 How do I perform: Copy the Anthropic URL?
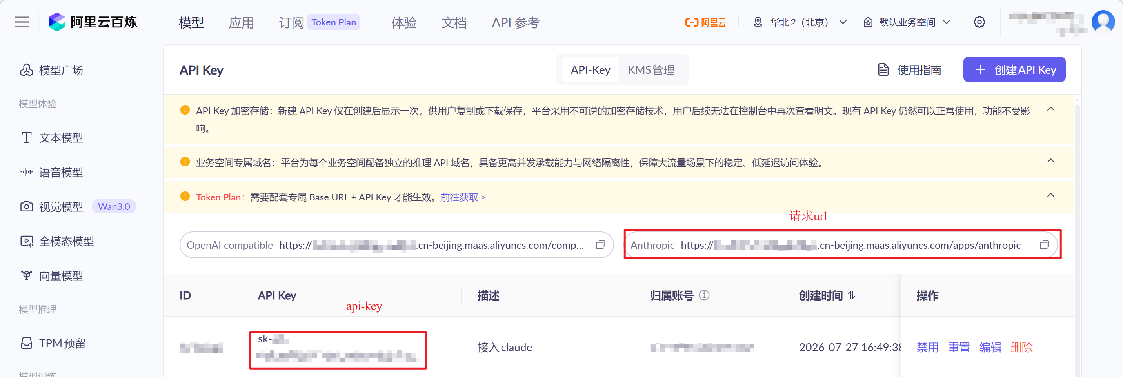click(1044, 245)
